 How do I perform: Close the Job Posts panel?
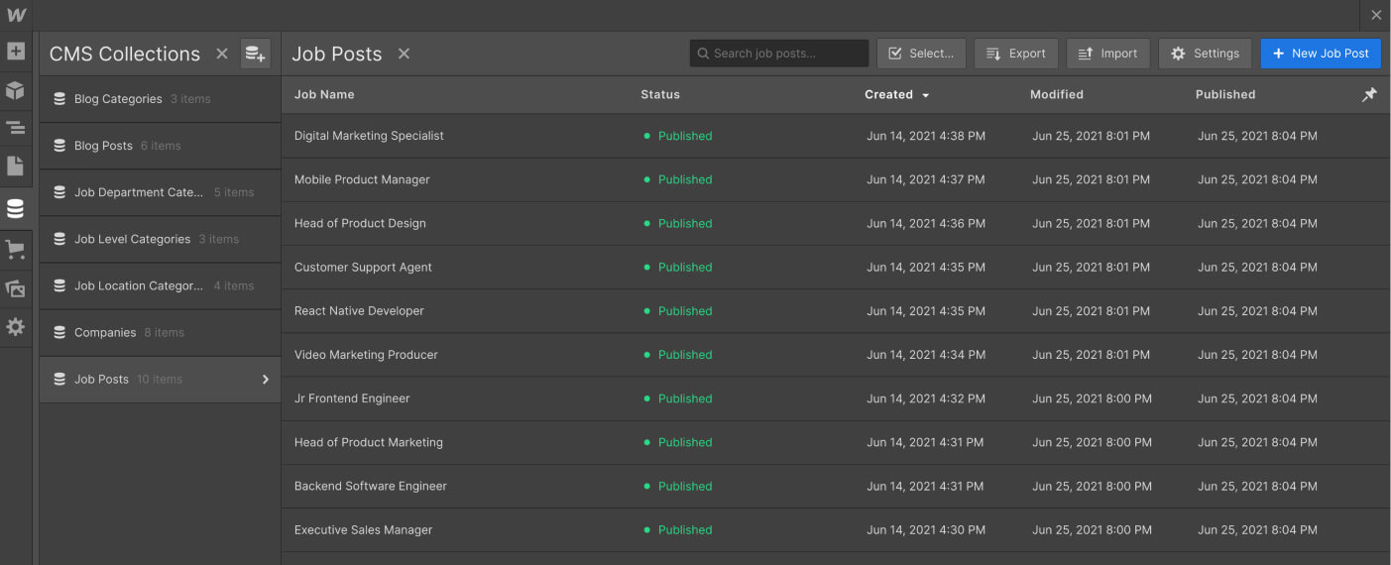[404, 54]
